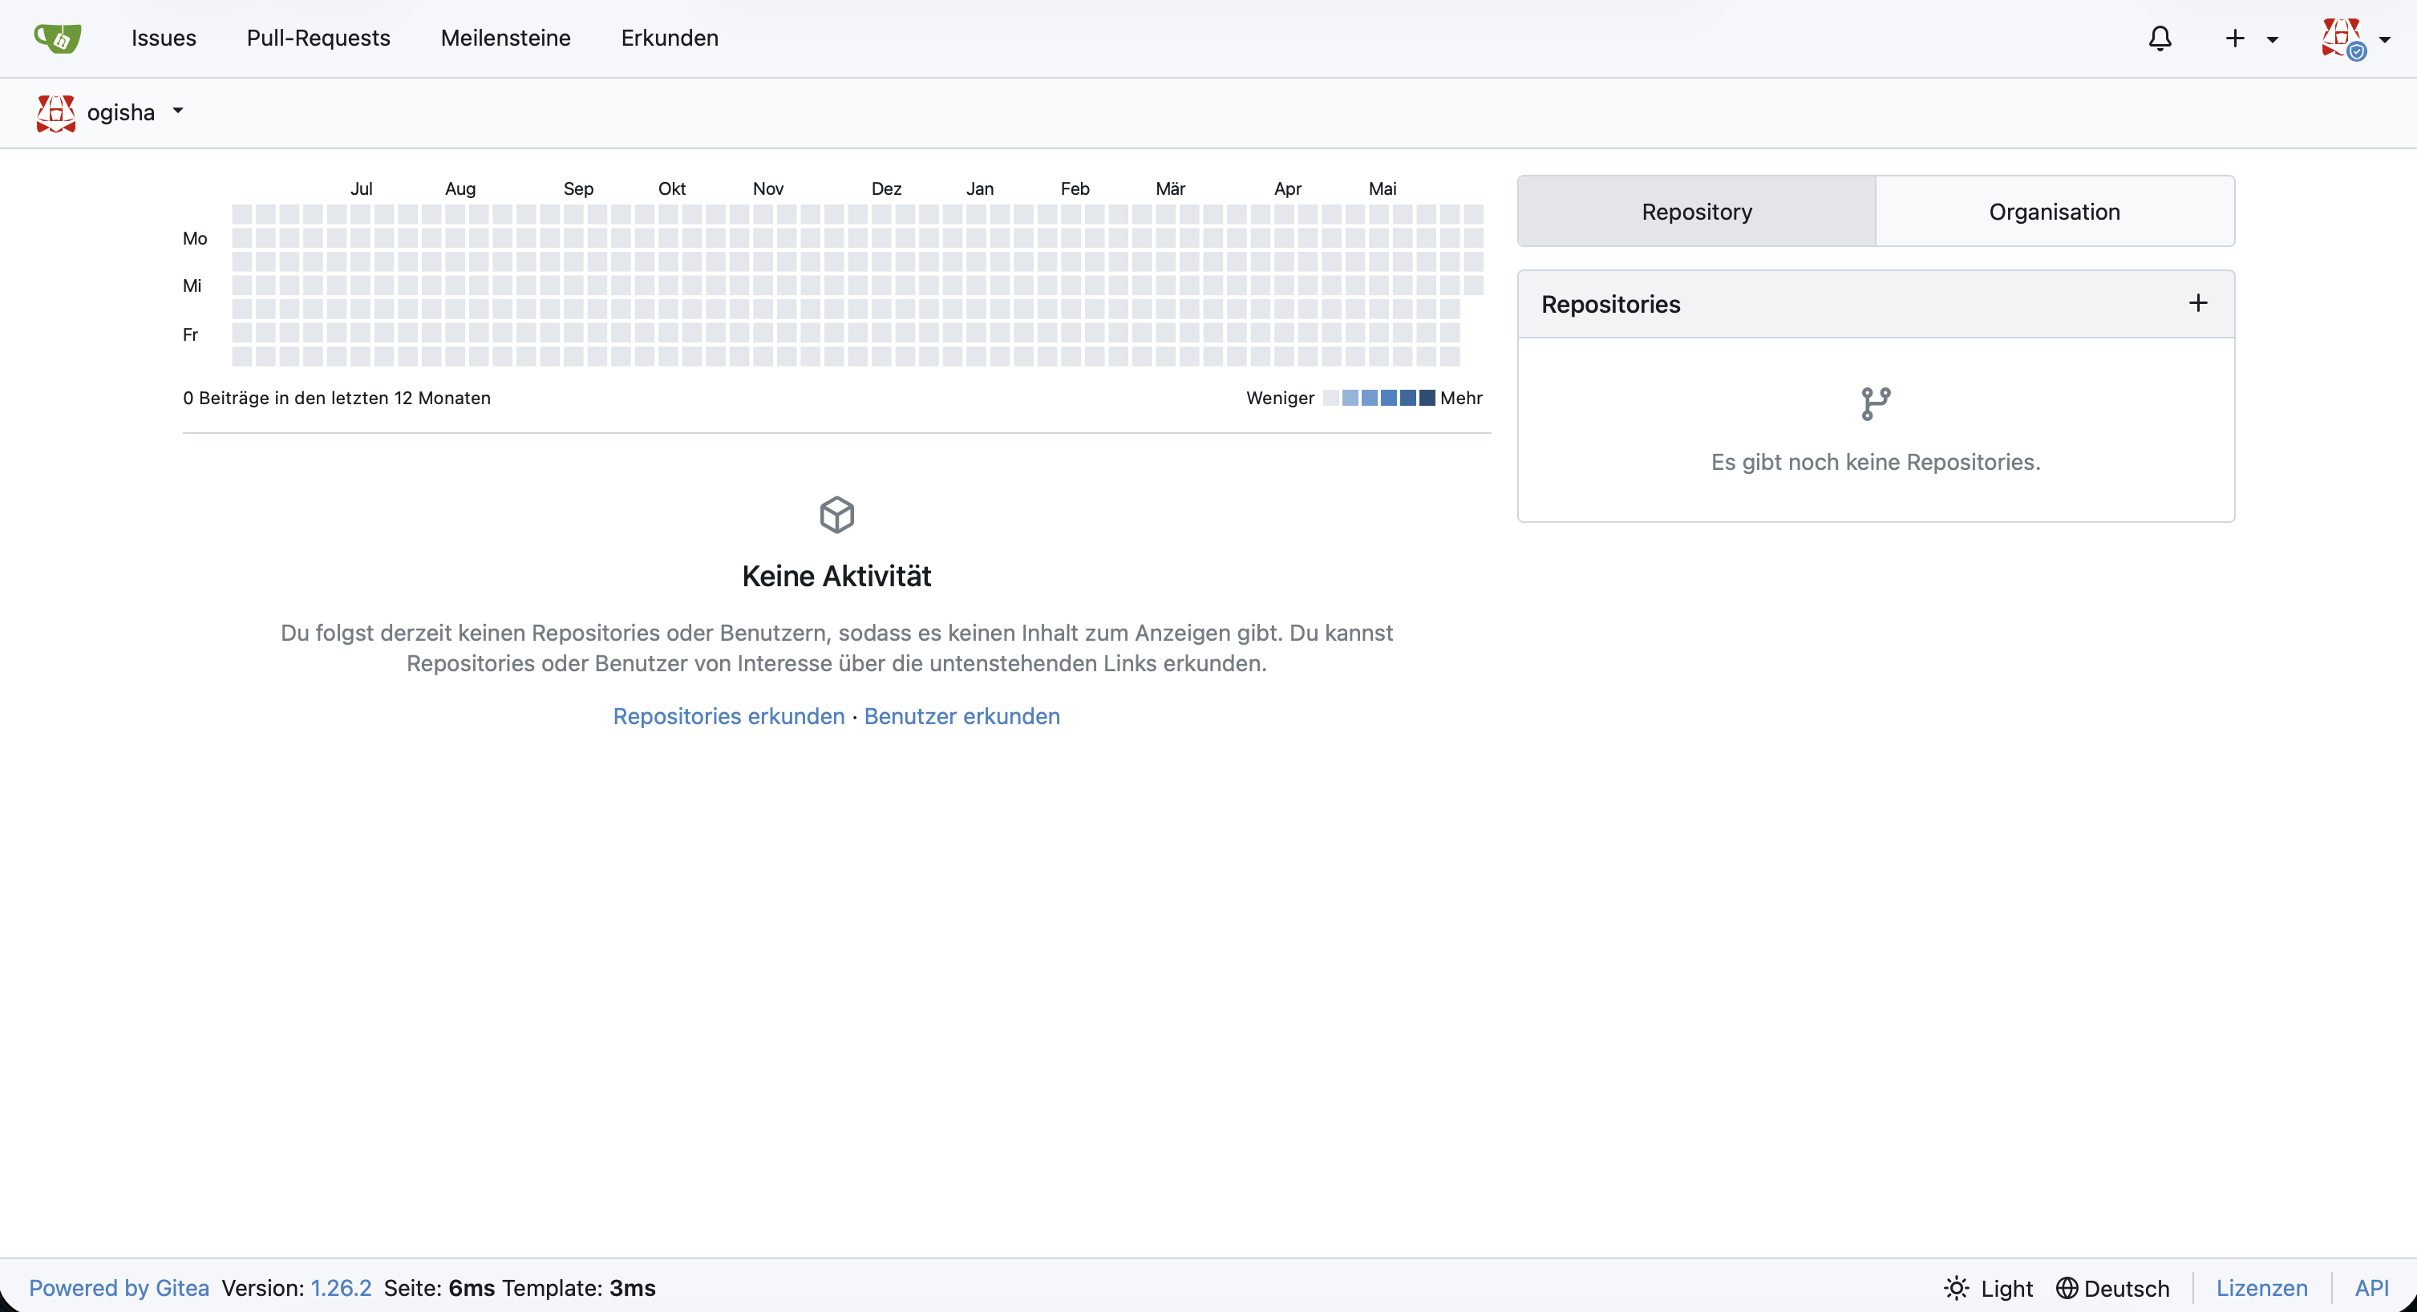Click 'Es gibt noch keine Repositories.' text
This screenshot has height=1312, width=2417.
(x=1875, y=462)
